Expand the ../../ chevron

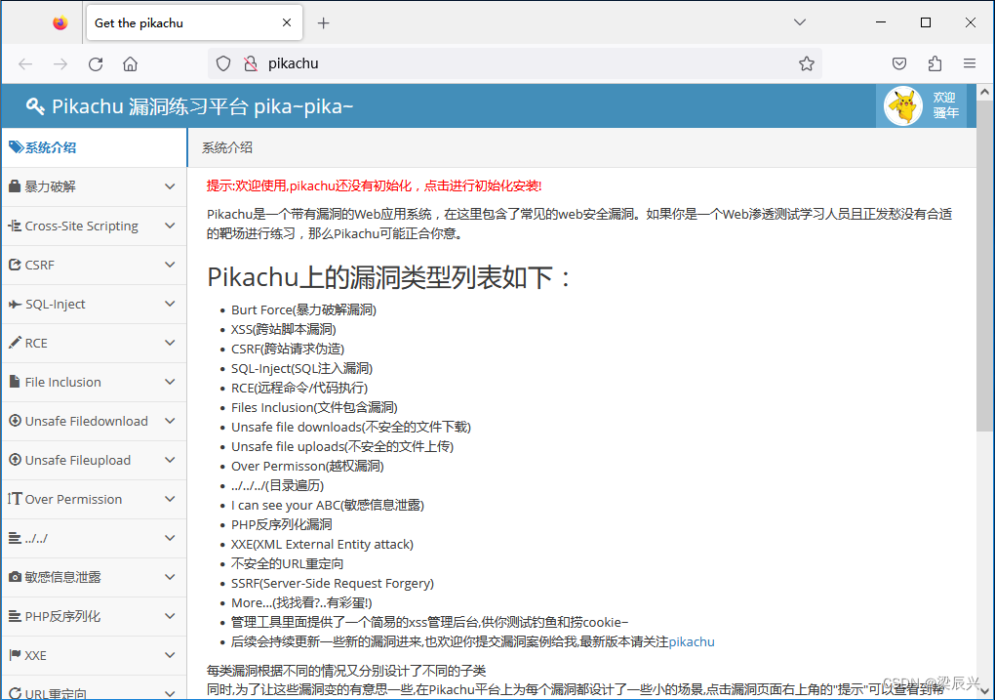coord(170,538)
